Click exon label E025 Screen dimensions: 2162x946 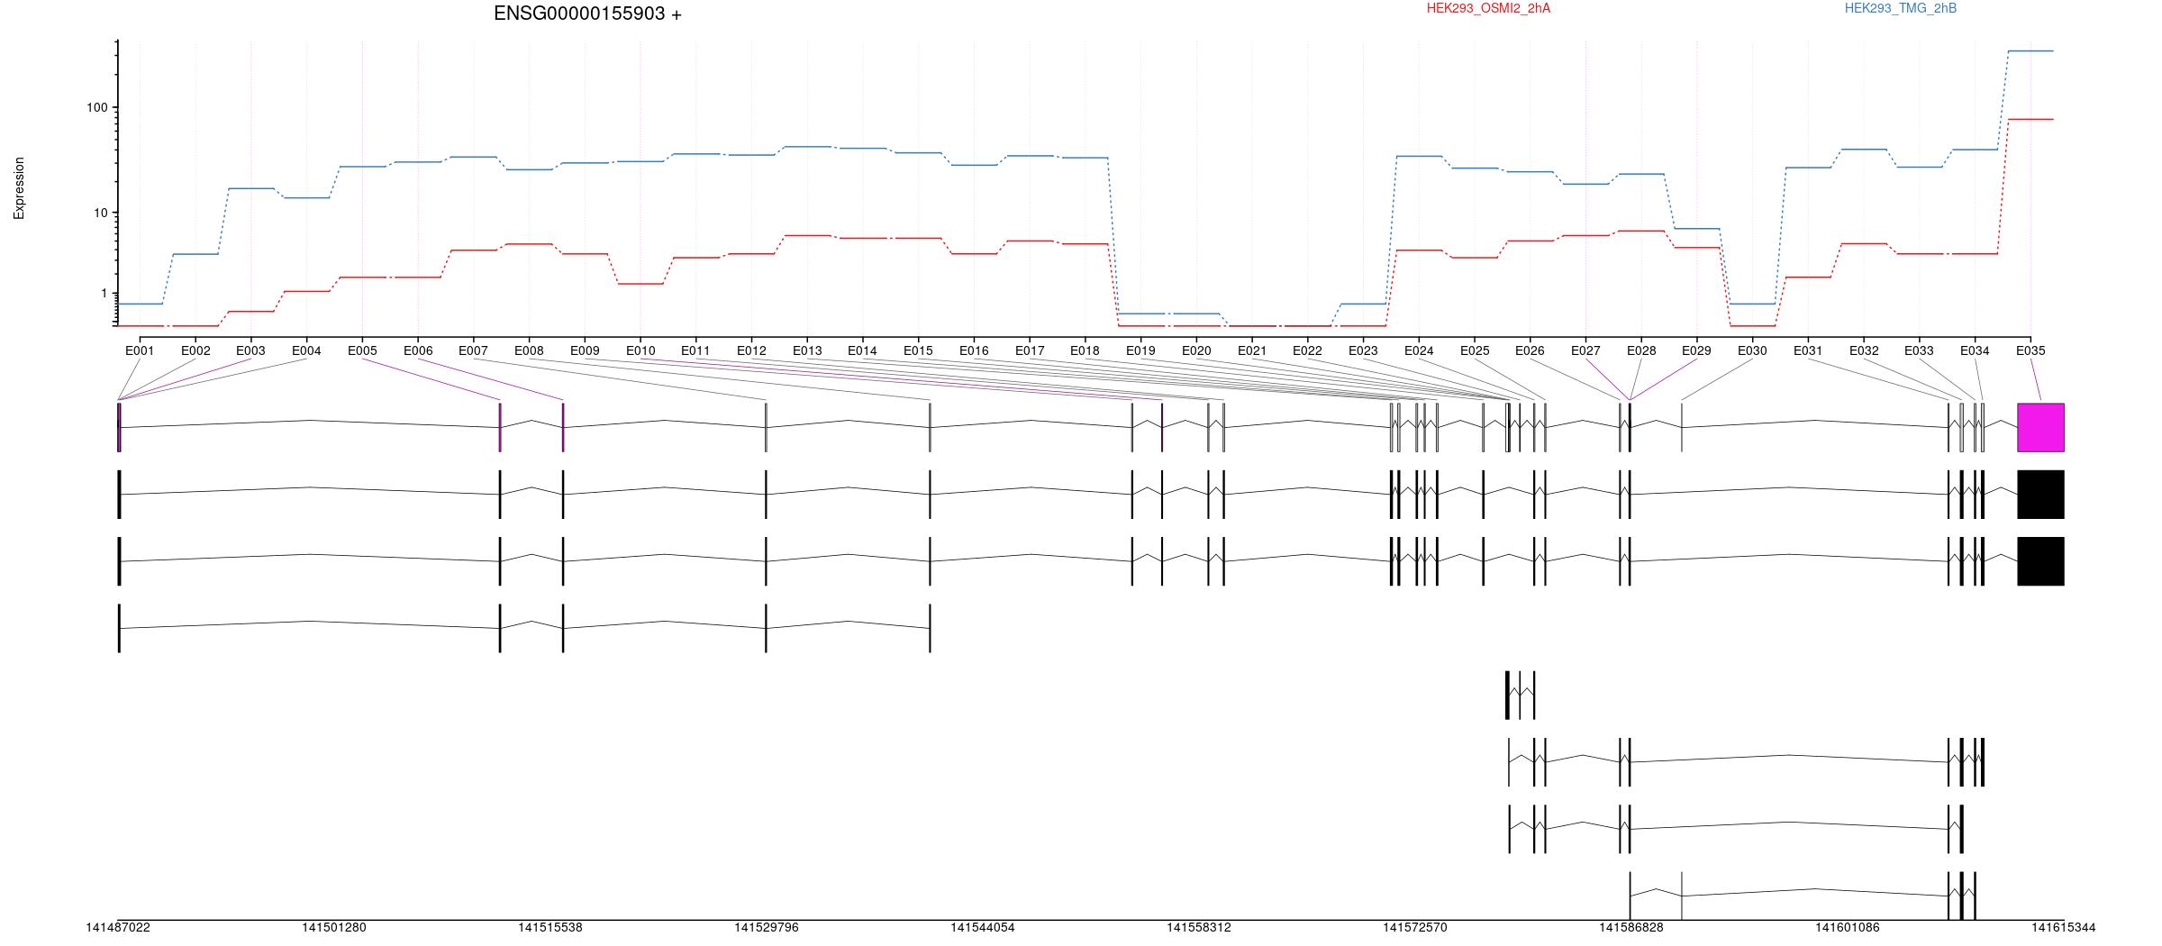1475,350
